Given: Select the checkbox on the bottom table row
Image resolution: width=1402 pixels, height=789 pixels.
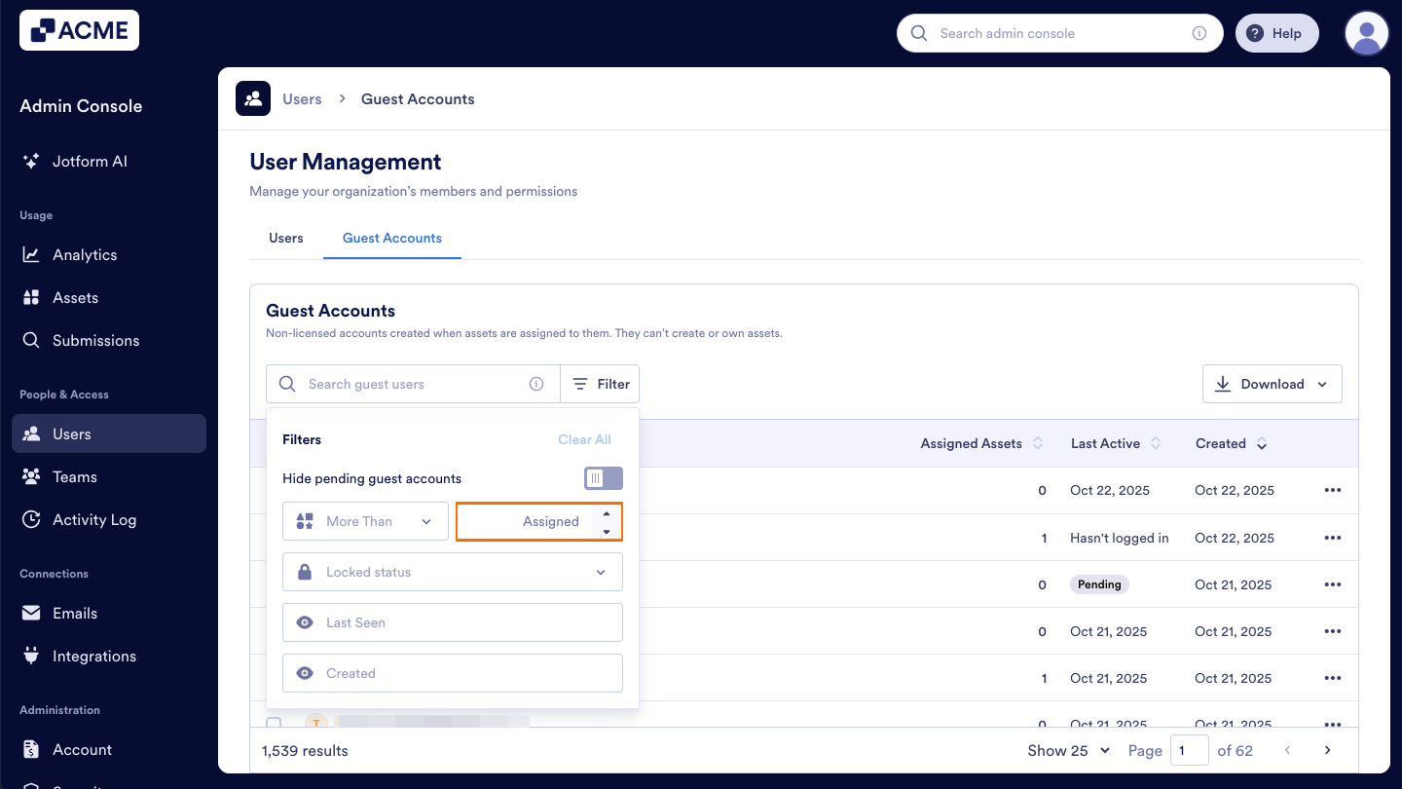Looking at the screenshot, I should tap(274, 724).
